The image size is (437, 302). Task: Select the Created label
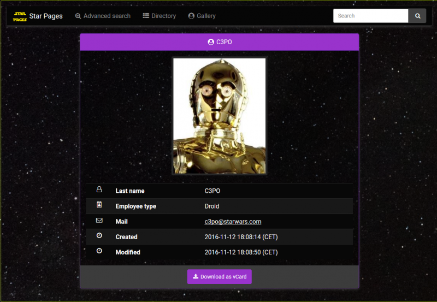pos(126,237)
